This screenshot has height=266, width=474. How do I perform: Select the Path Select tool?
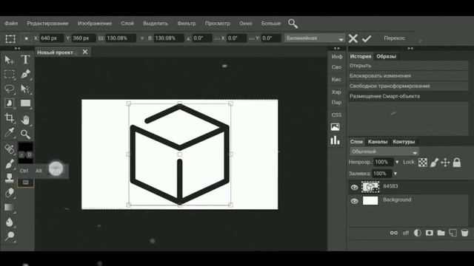tap(25, 89)
